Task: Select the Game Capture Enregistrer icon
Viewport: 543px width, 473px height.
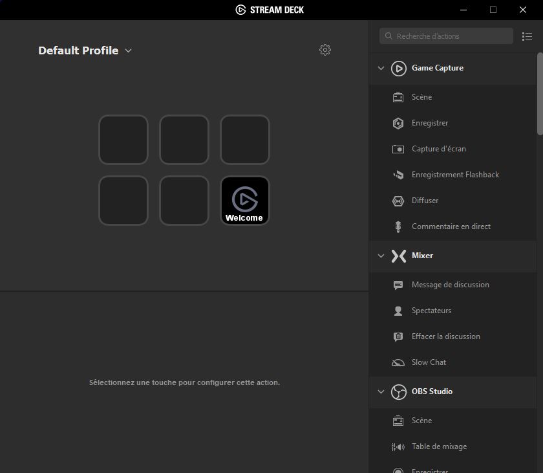Action: click(x=398, y=123)
